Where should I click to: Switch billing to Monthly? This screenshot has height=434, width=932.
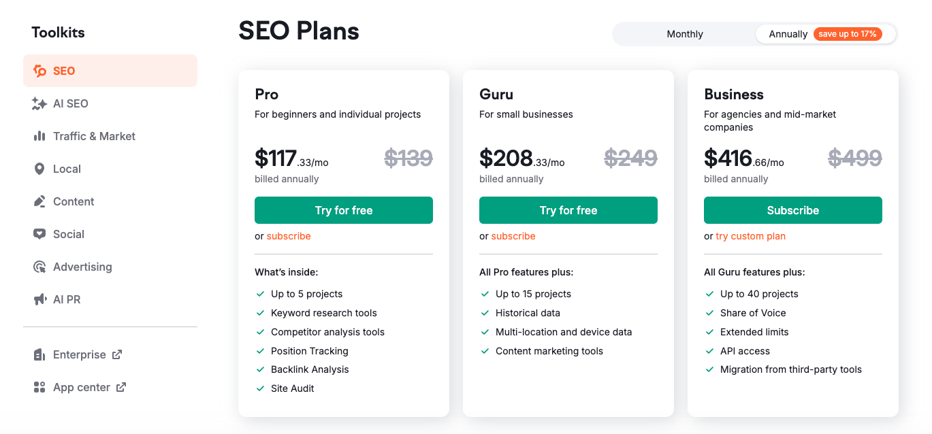(x=684, y=34)
